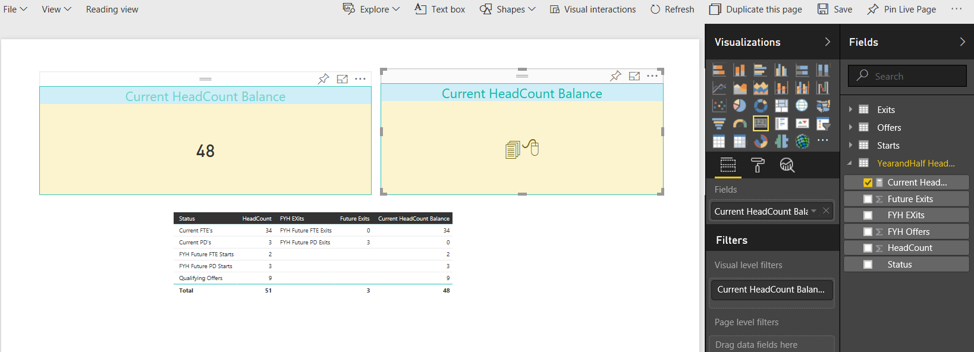
Task: Click Duplicate this page
Action: pyautogui.click(x=756, y=9)
